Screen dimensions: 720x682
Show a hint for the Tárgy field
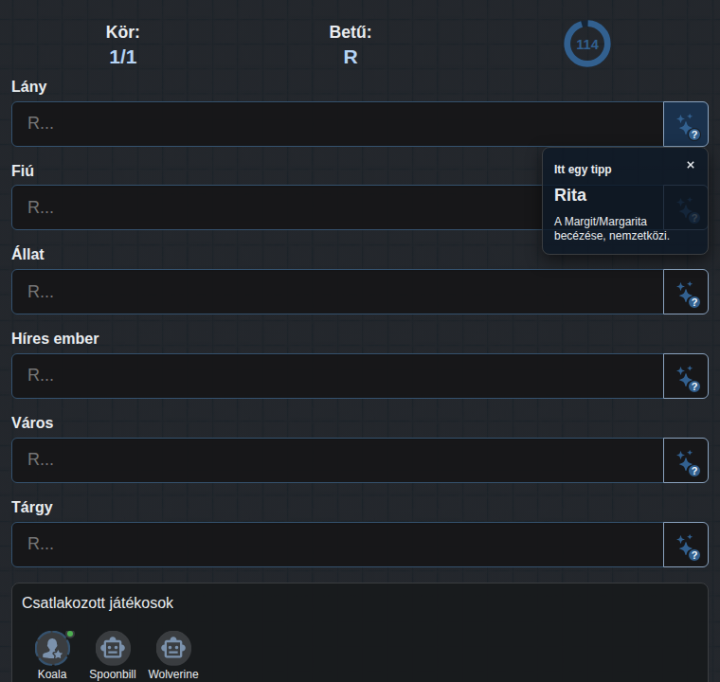(x=686, y=545)
